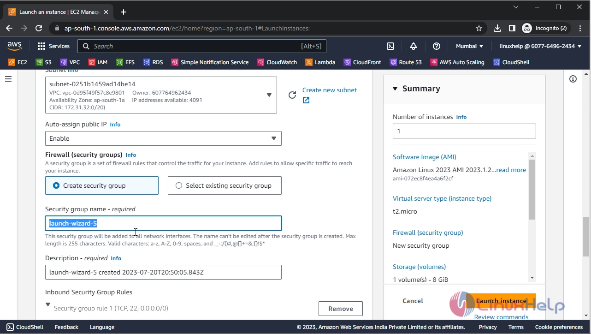Open Privacy footer link
The height and width of the screenshot is (334, 591).
(x=488, y=327)
